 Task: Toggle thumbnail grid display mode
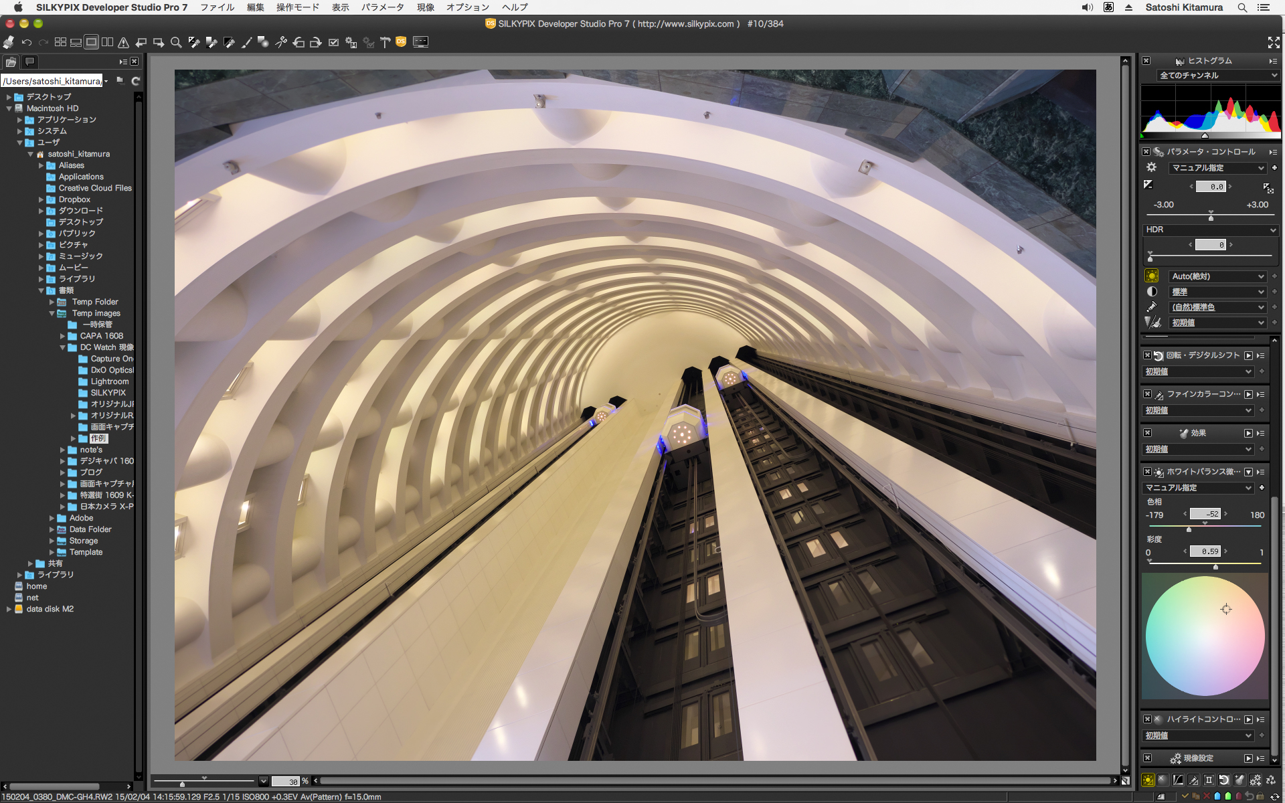coord(60,42)
